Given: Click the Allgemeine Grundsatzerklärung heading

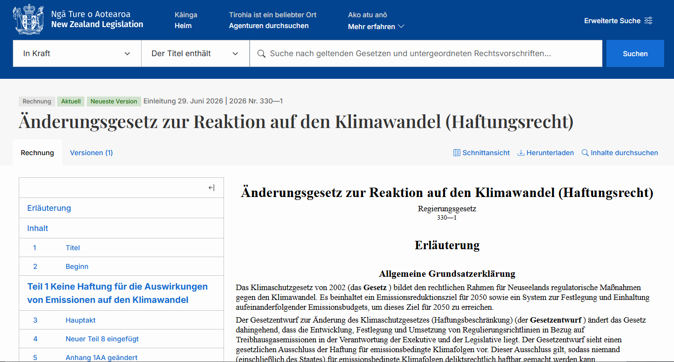Looking at the screenshot, I should coord(447,273).
